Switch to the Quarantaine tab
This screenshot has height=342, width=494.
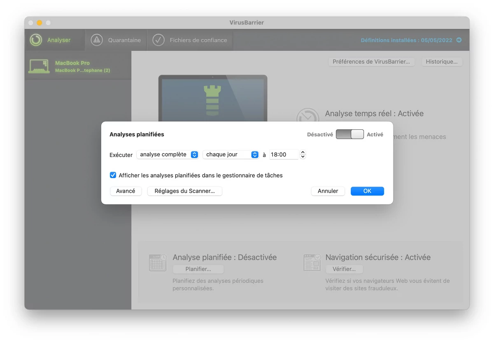[x=117, y=40]
